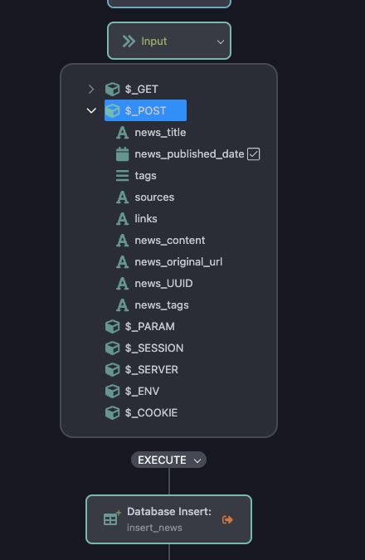Image resolution: width=365 pixels, height=560 pixels.
Task: Click the table-plus icon on insert_news step
Action: coord(112,519)
